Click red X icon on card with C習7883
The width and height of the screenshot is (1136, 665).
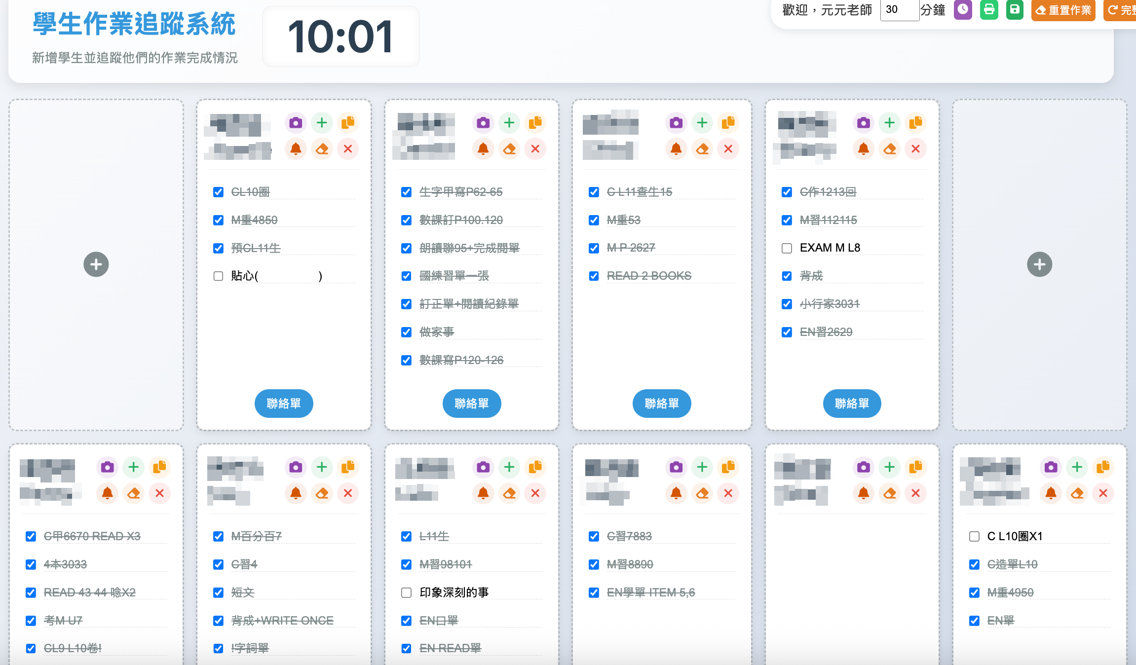click(728, 493)
